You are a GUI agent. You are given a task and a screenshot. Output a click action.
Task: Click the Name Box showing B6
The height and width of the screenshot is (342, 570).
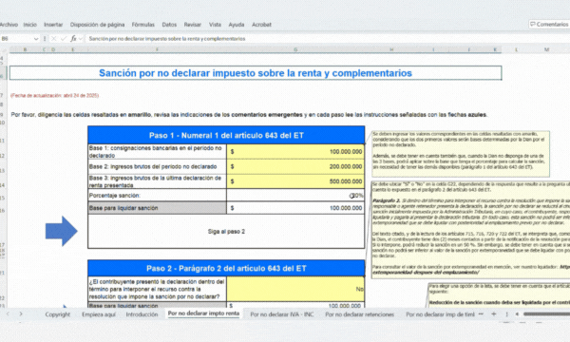17,39
